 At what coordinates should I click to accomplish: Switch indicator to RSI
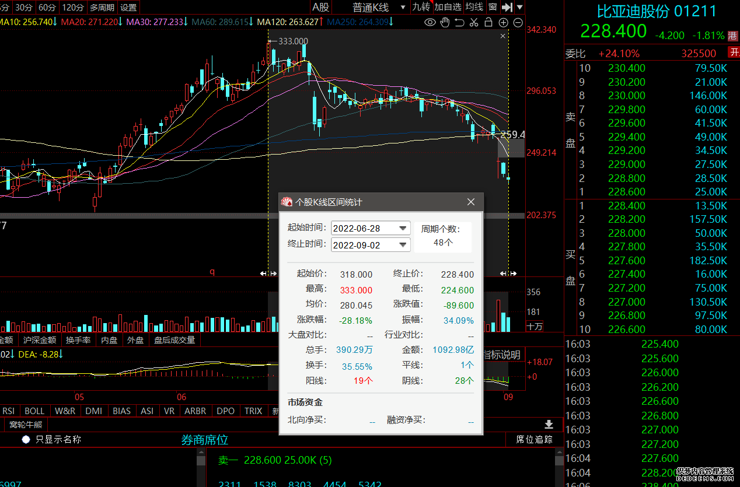coord(9,411)
